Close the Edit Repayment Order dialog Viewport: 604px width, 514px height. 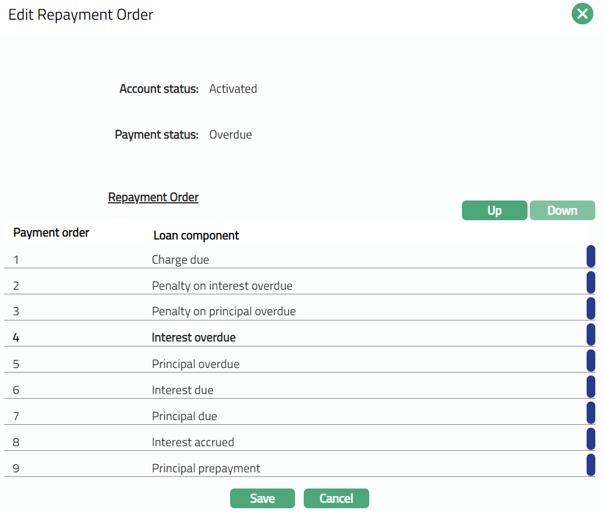pyautogui.click(x=582, y=14)
